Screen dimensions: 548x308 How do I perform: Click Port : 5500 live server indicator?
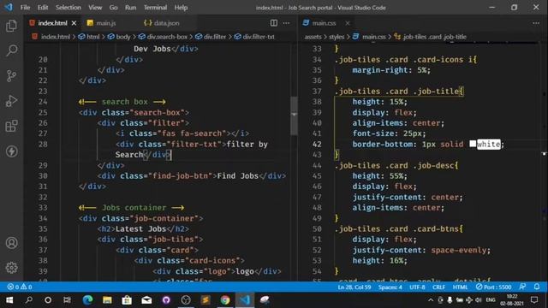493,287
